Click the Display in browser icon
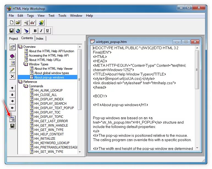 [x=18, y=31]
